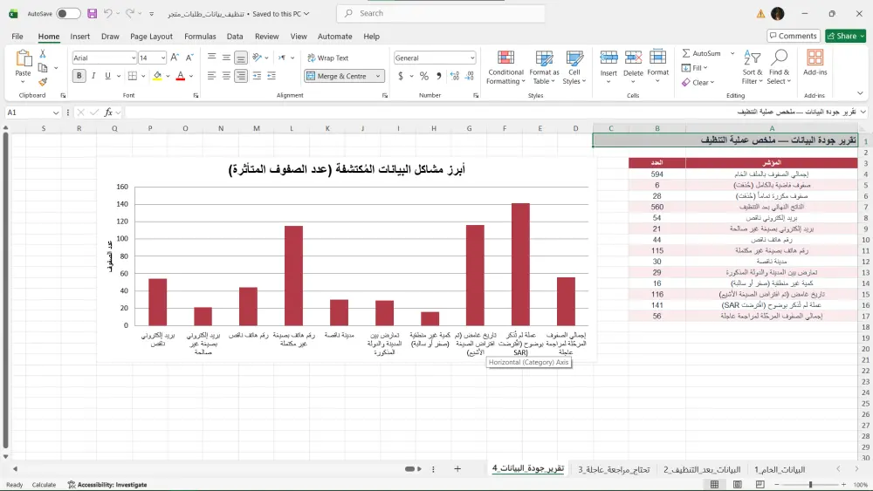873x491 pixels.
Task: Click the Delete cells icon
Action: [x=633, y=58]
